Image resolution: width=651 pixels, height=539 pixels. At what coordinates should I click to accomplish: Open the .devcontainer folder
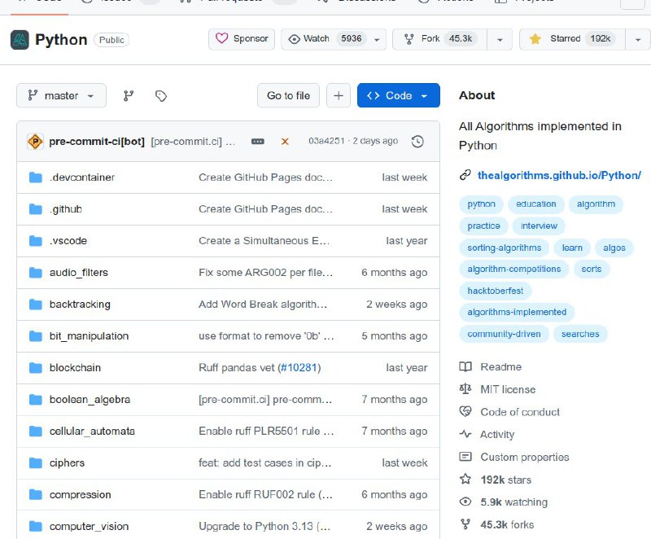point(82,177)
